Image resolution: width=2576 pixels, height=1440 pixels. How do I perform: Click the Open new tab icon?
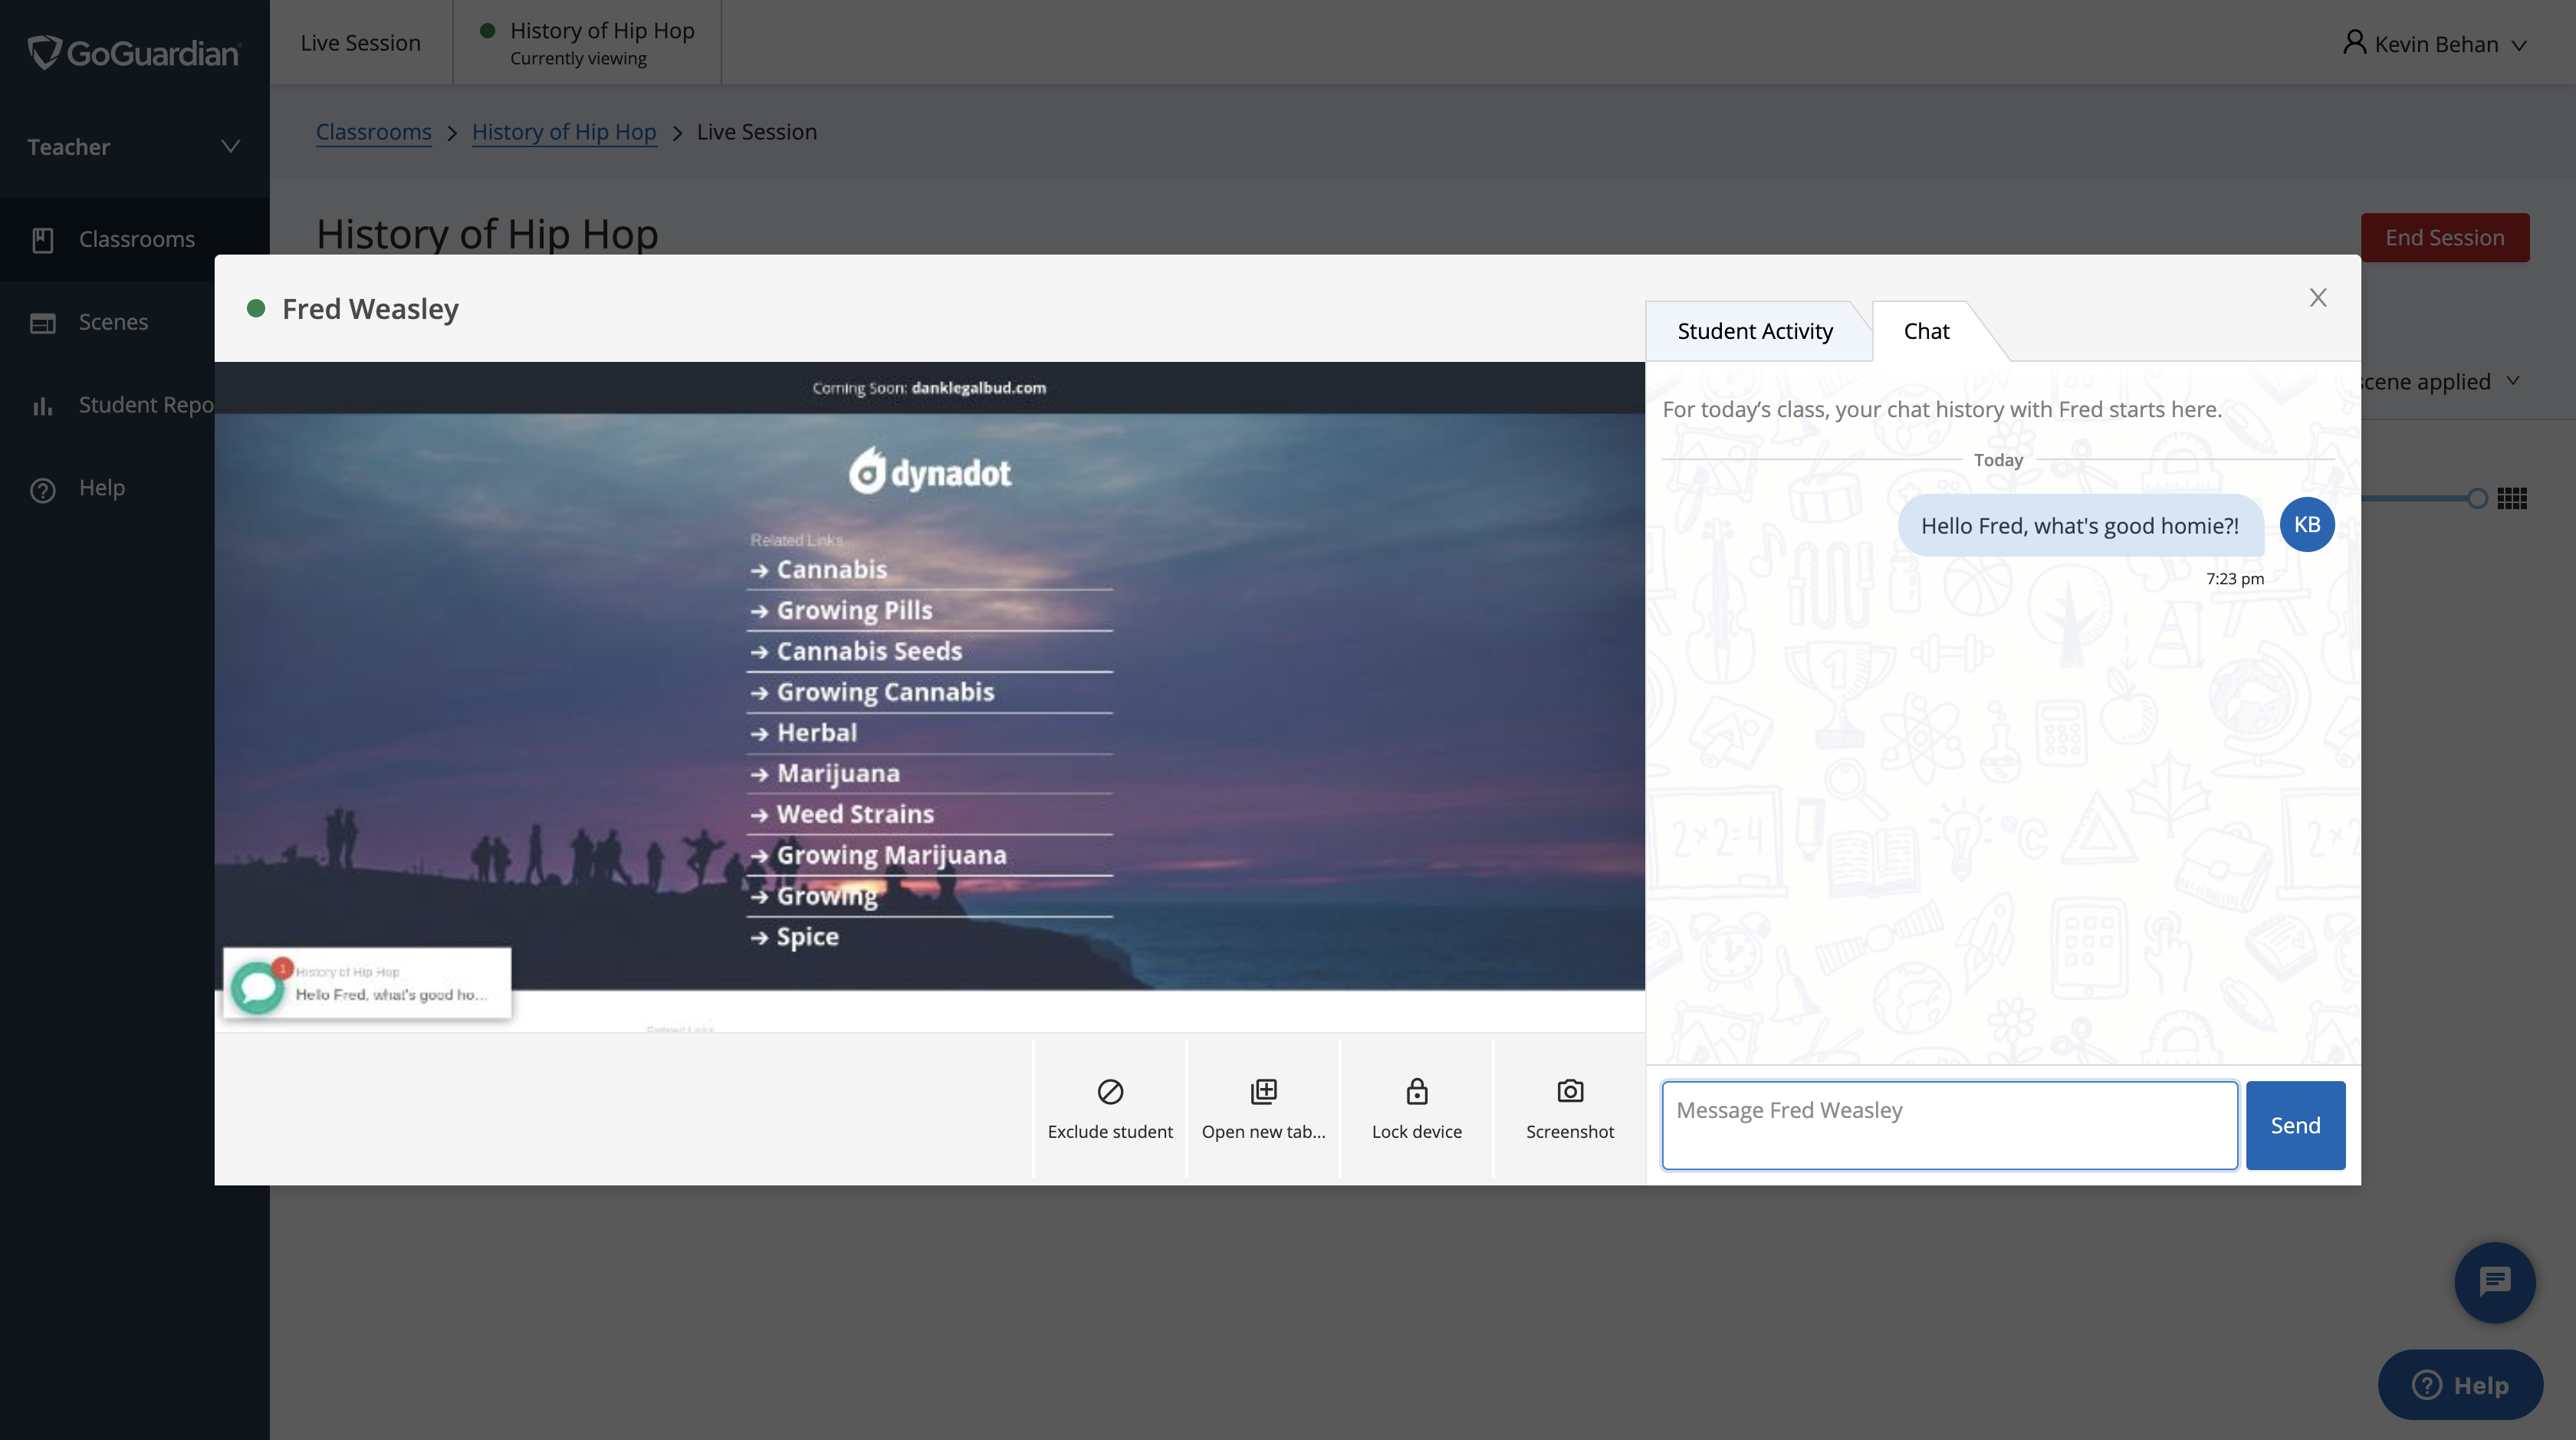coord(1263,1091)
